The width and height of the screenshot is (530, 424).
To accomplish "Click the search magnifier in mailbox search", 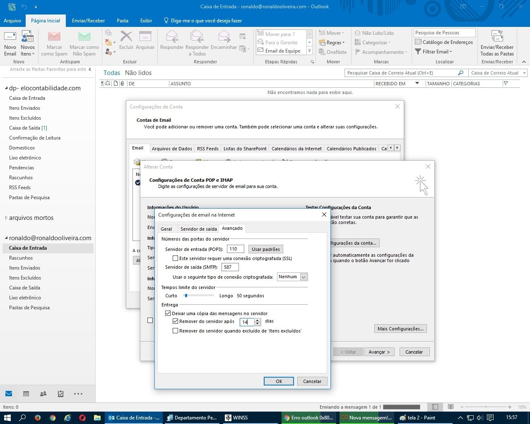I will click(x=460, y=73).
